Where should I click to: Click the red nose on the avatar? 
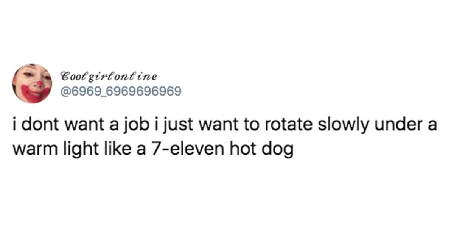39,83
